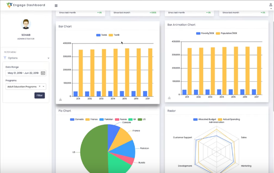Toggle Russia legend entry in Pie Chart
The height and width of the screenshot is (173, 274).
[121, 119]
